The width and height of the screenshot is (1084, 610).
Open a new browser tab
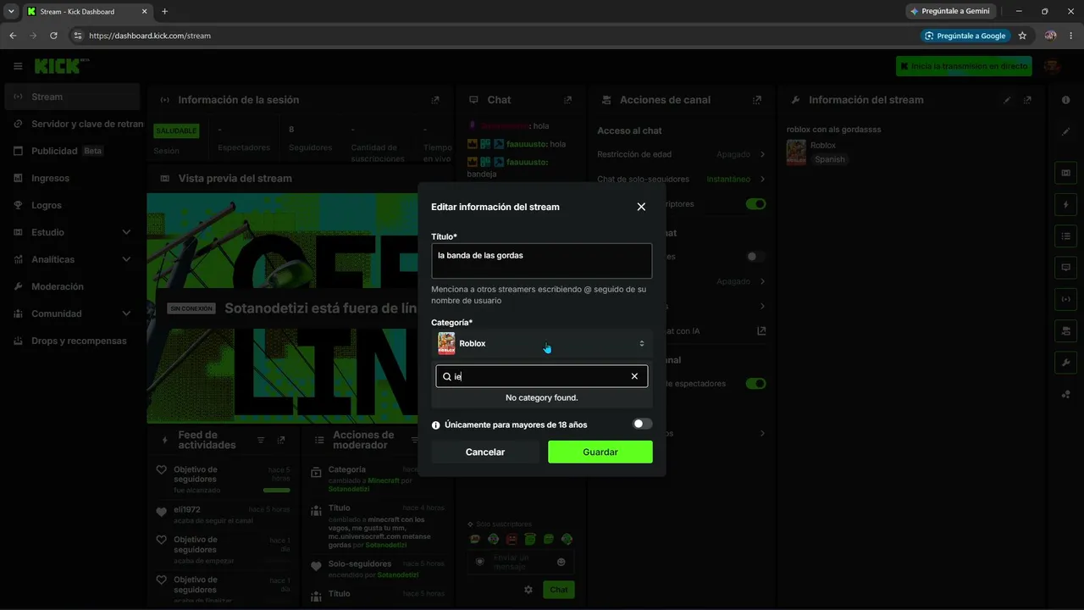pos(164,11)
